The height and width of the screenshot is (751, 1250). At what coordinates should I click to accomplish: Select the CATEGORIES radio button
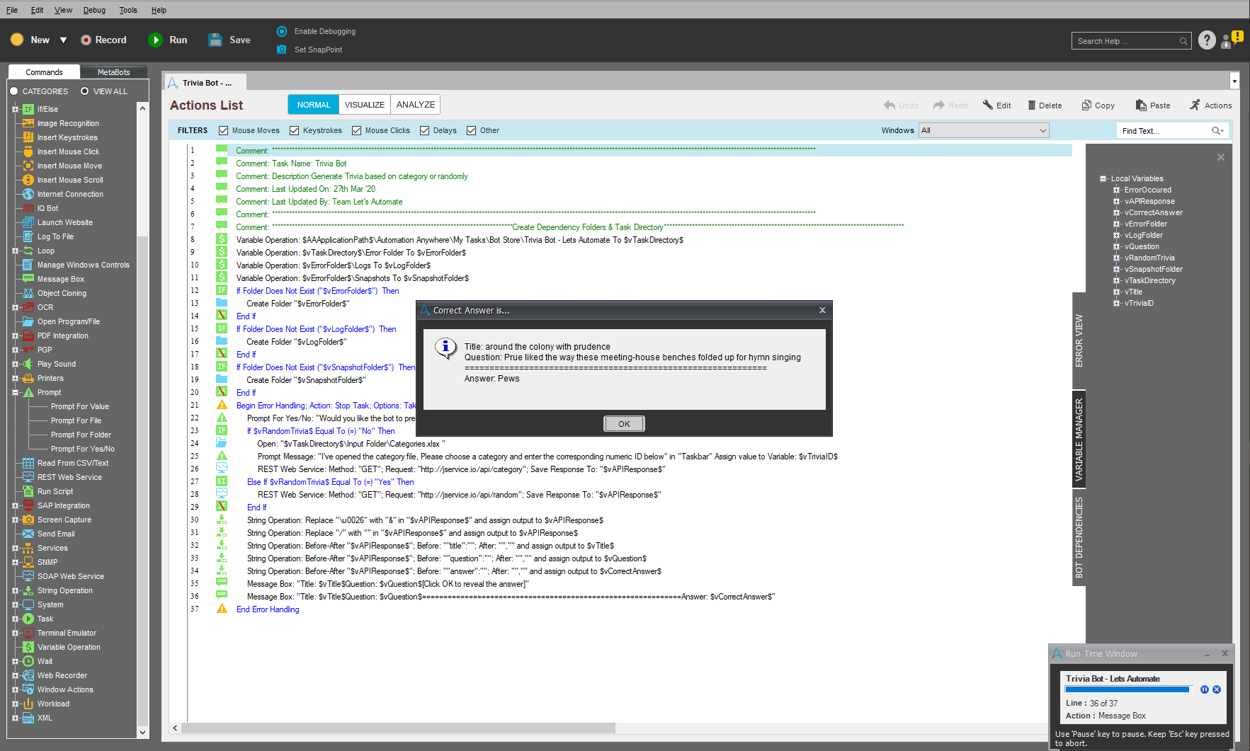tap(13, 91)
